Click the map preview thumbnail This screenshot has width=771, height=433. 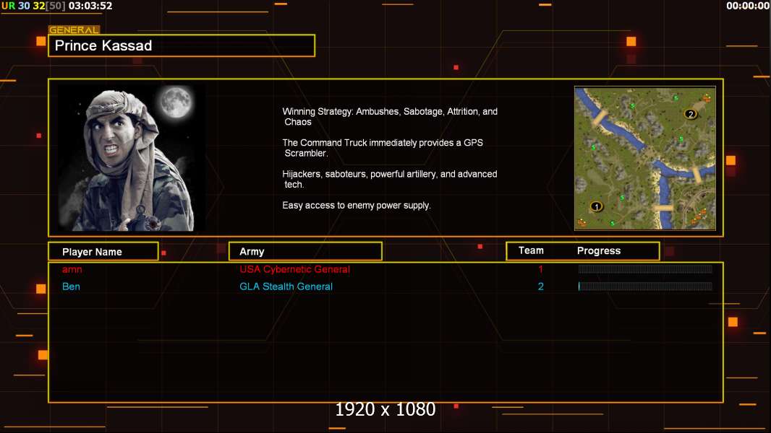tap(645, 158)
